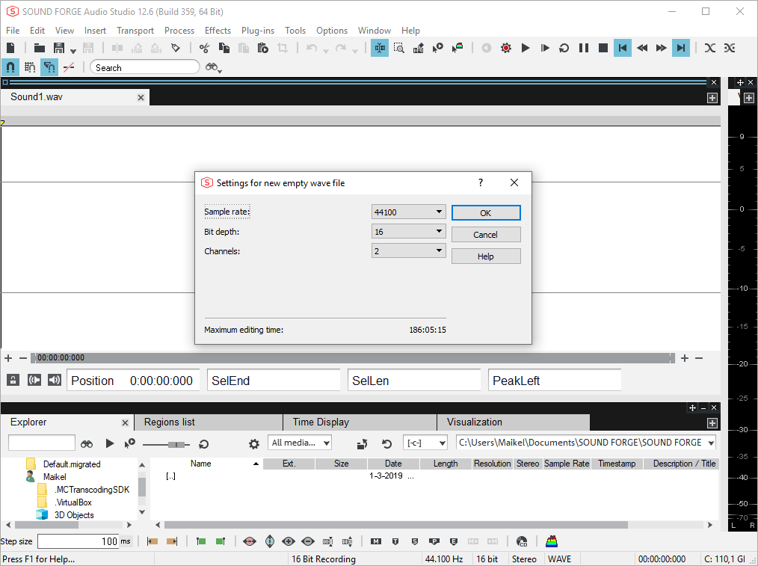This screenshot has height=566, width=758.
Task: Open the binoculars search options icon
Action: point(213,67)
